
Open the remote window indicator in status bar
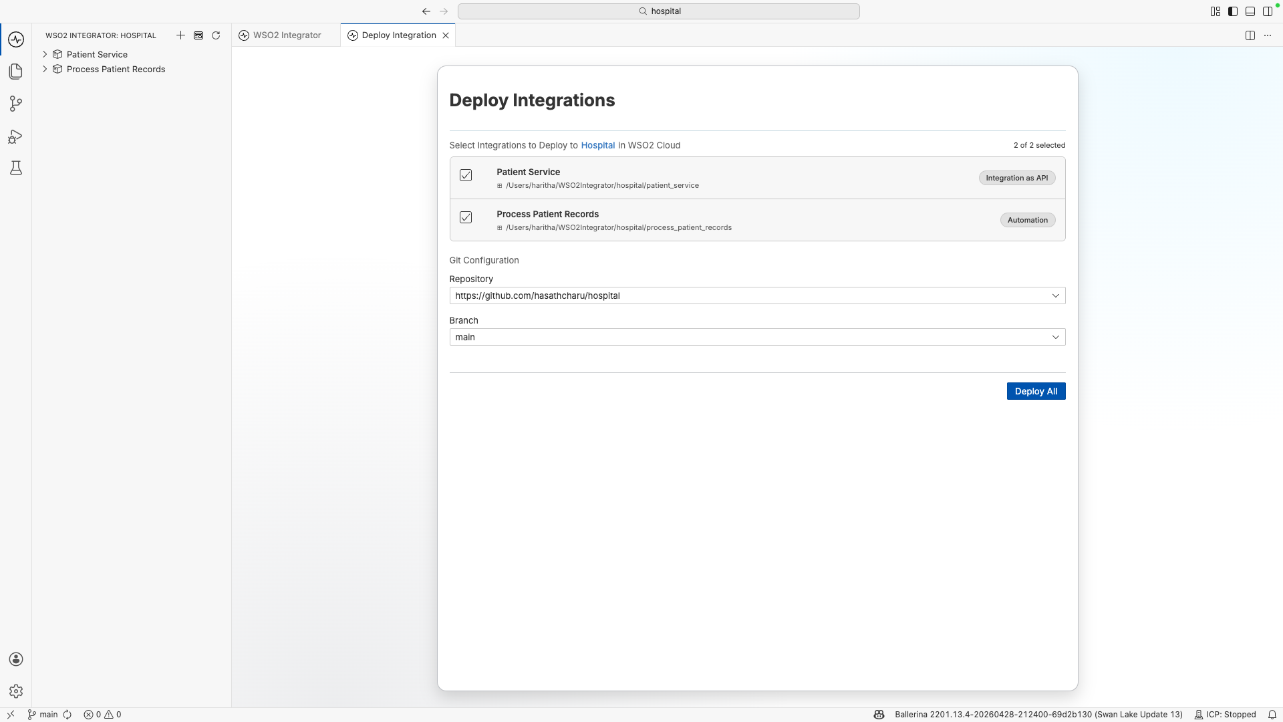click(11, 715)
